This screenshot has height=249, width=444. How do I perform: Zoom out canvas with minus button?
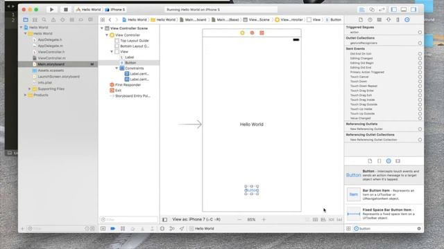[239, 219]
